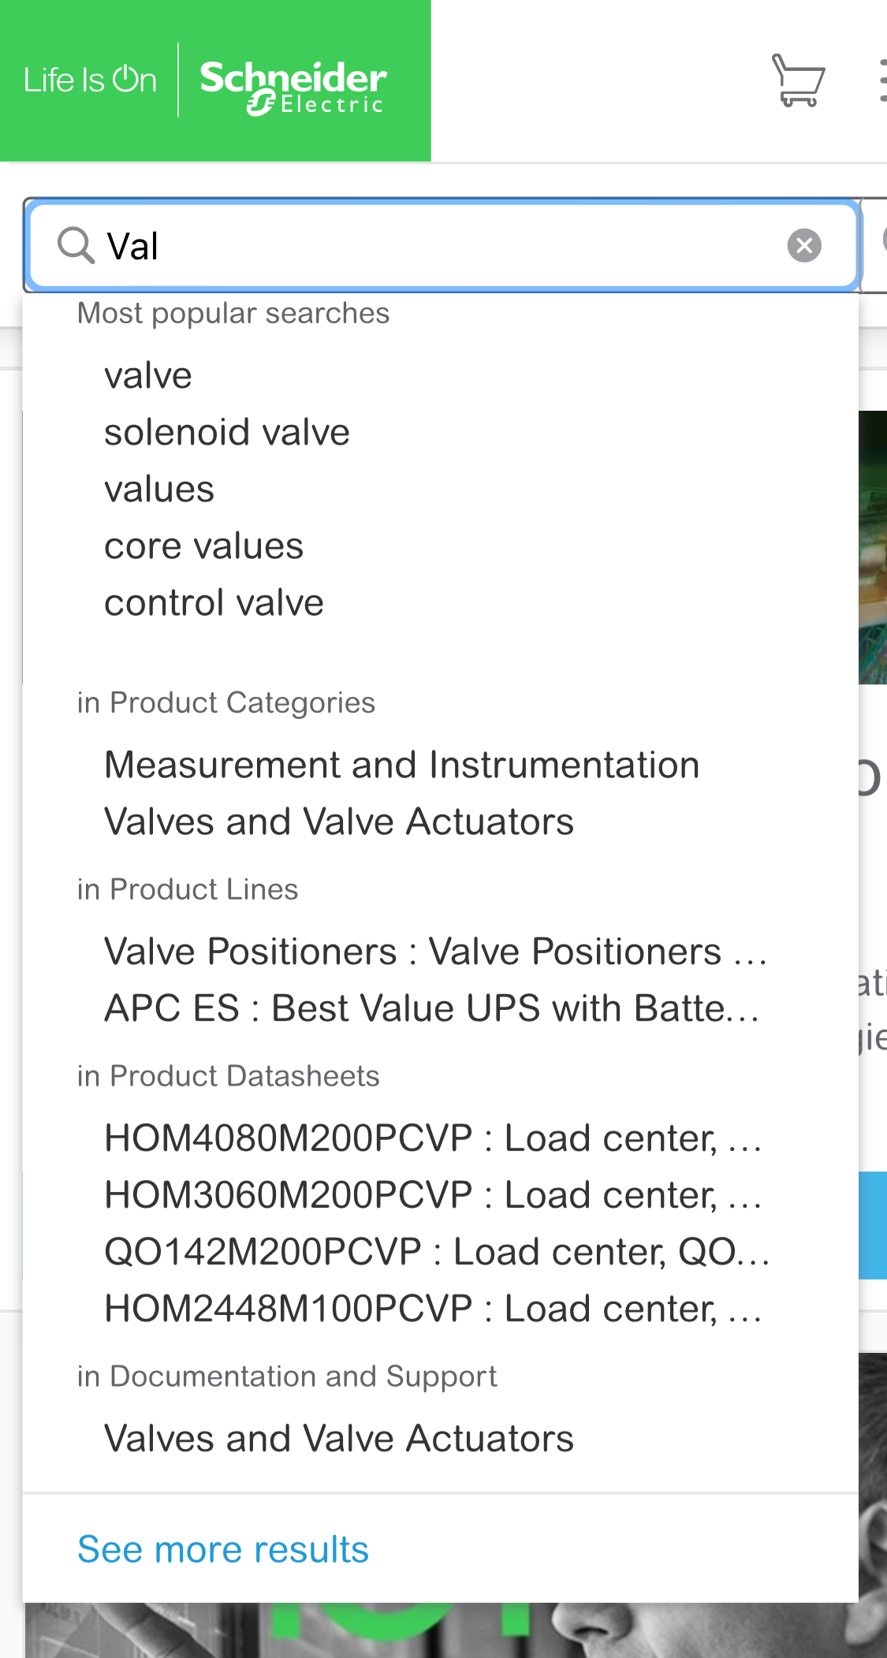Choose the 'values' search suggestion
887x1658 pixels.
[159, 489]
